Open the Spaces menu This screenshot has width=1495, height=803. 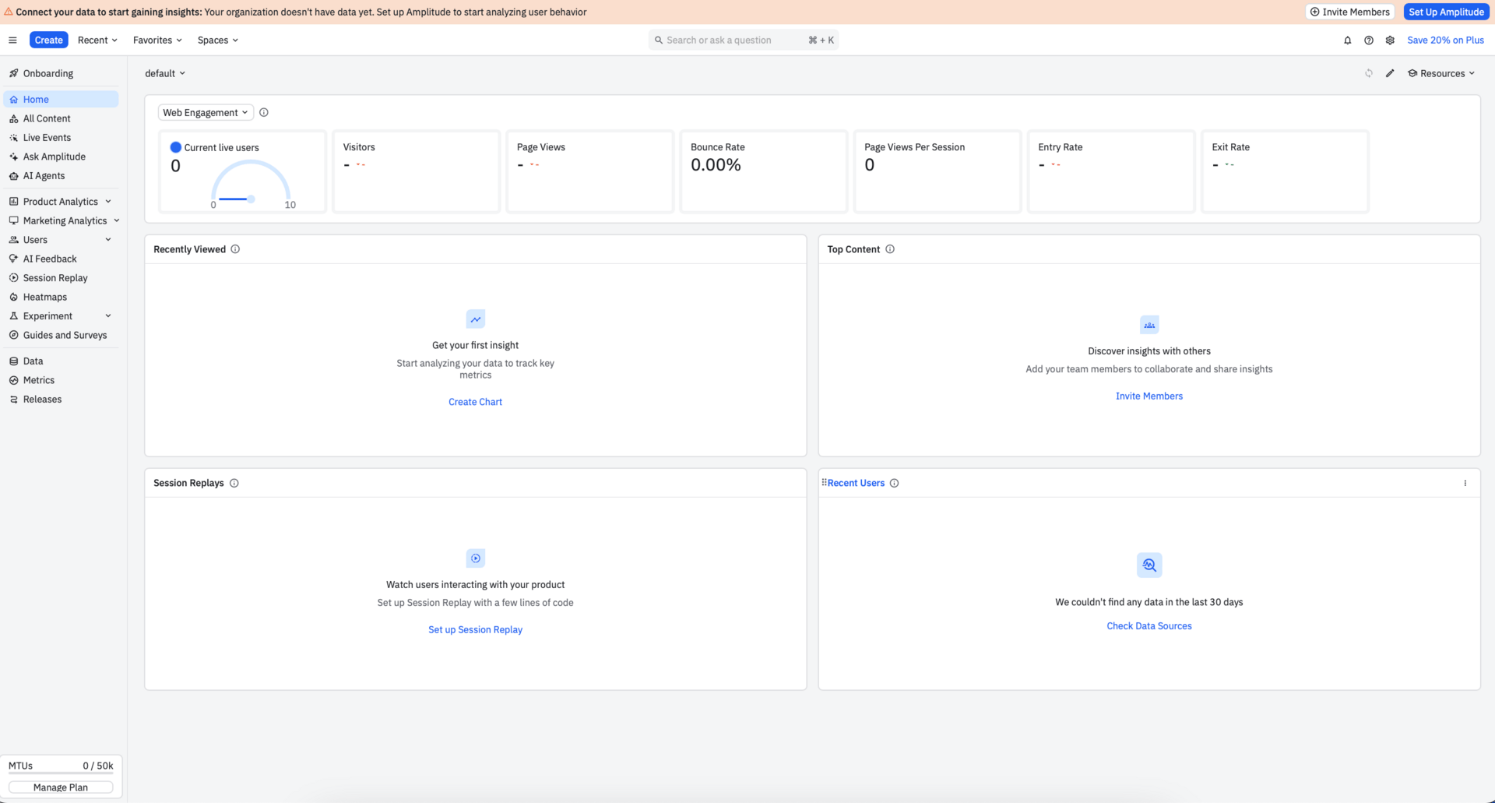[x=217, y=41]
